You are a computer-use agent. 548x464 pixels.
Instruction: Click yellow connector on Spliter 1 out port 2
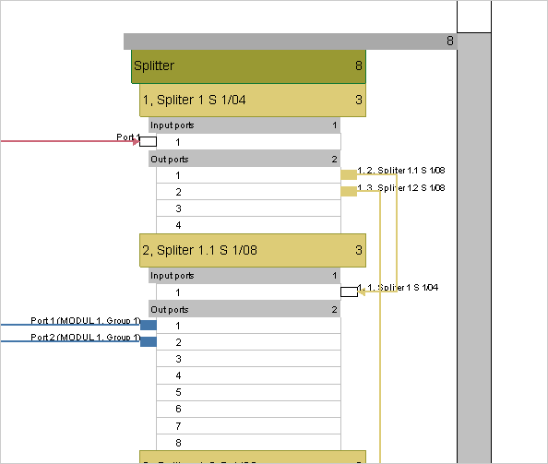(349, 191)
